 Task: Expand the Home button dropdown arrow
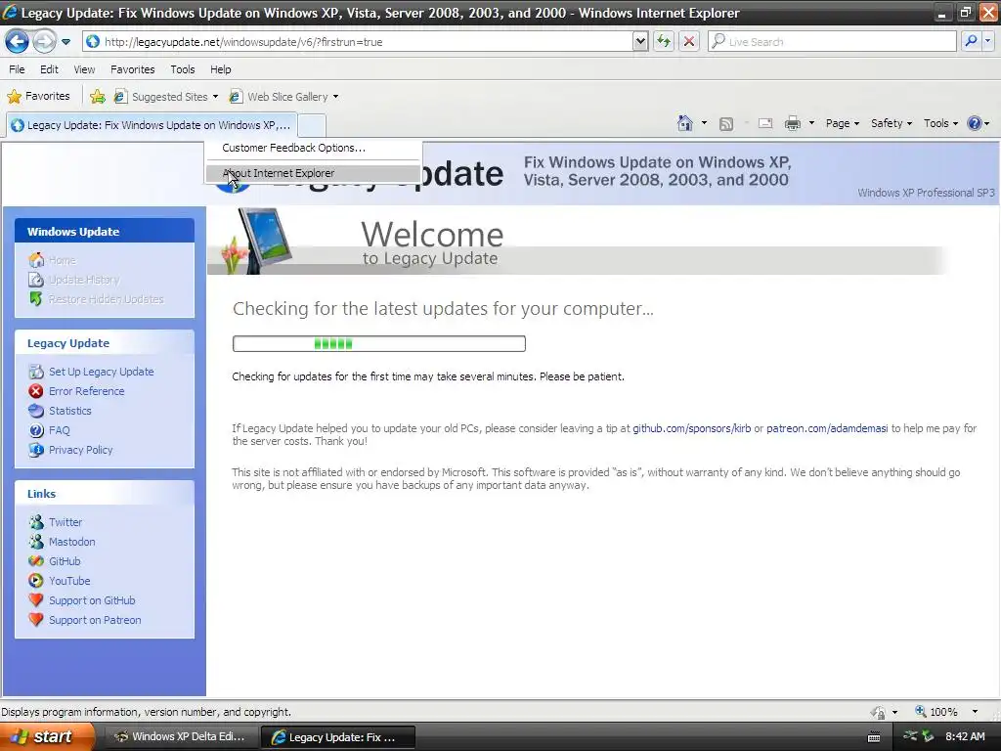pyautogui.click(x=704, y=123)
